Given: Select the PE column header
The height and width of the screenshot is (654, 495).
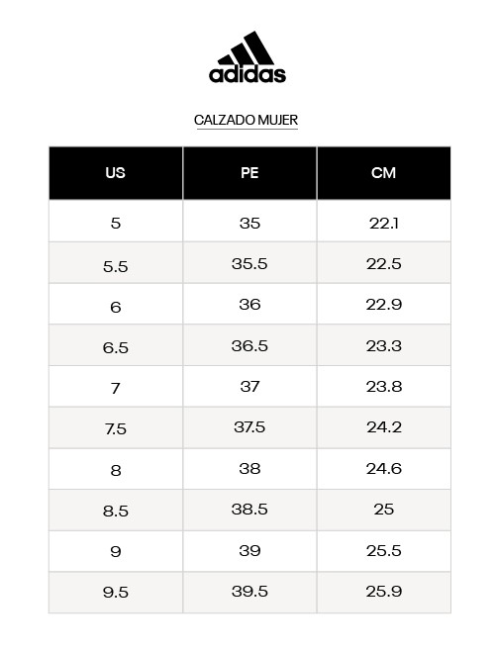Looking at the screenshot, I should [249, 173].
